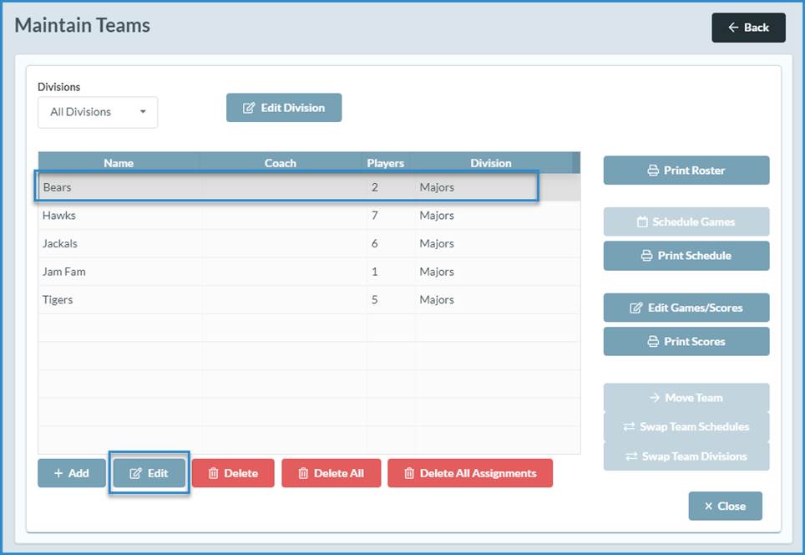This screenshot has height=555, width=805.
Task: Sort teams by Name column header
Action: 119,163
